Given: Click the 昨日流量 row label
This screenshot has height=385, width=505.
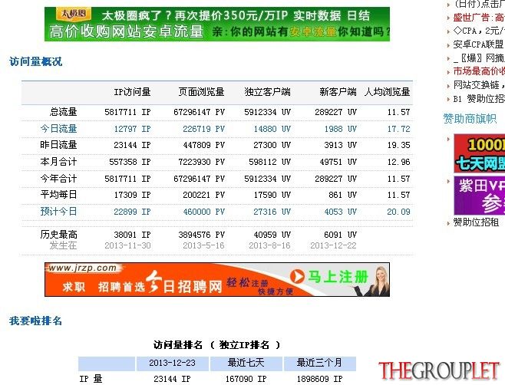Looking at the screenshot, I should 58,145.
